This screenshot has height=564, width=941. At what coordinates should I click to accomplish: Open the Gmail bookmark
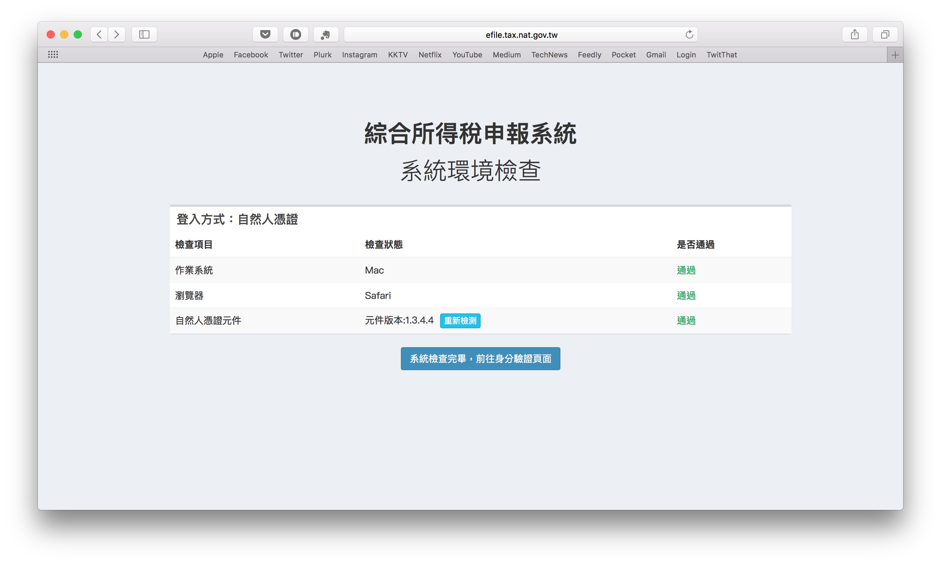point(656,55)
